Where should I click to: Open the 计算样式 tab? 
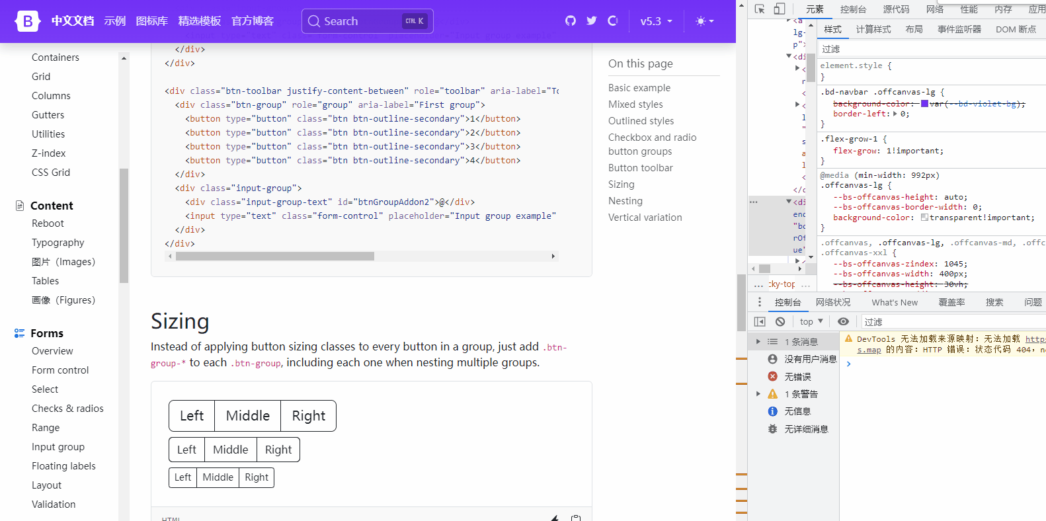click(873, 29)
